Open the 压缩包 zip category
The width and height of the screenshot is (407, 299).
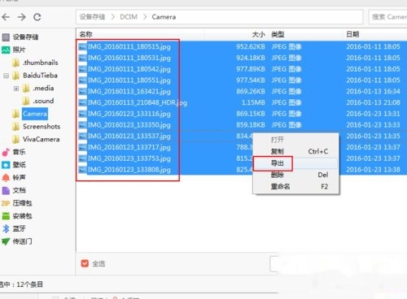(17, 203)
